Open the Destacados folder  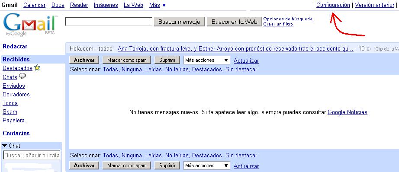(x=17, y=68)
